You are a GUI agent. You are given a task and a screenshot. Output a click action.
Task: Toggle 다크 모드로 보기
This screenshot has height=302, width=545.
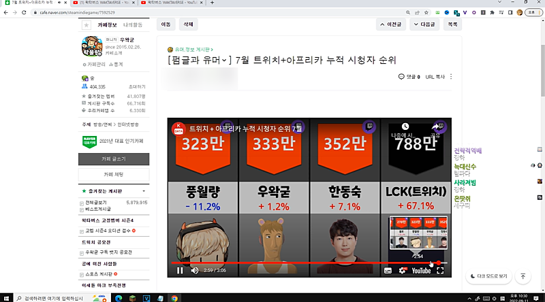[488, 276]
